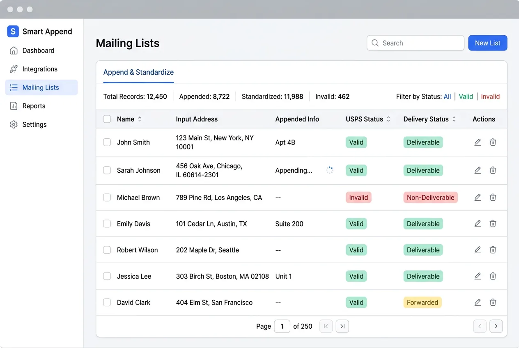Delete Michael Brown's record using the trash icon
This screenshot has width=519, height=348.
point(493,197)
